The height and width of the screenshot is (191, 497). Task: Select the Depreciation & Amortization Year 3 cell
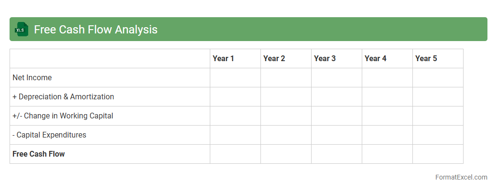[336, 96]
